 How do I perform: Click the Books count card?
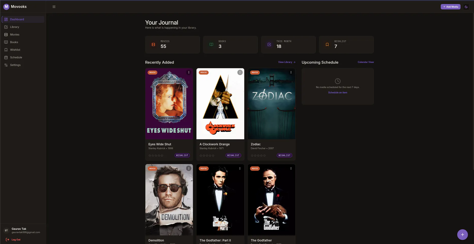click(231, 45)
